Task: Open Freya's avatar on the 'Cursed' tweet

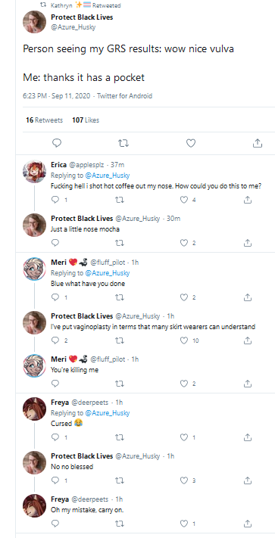Action: point(34,409)
